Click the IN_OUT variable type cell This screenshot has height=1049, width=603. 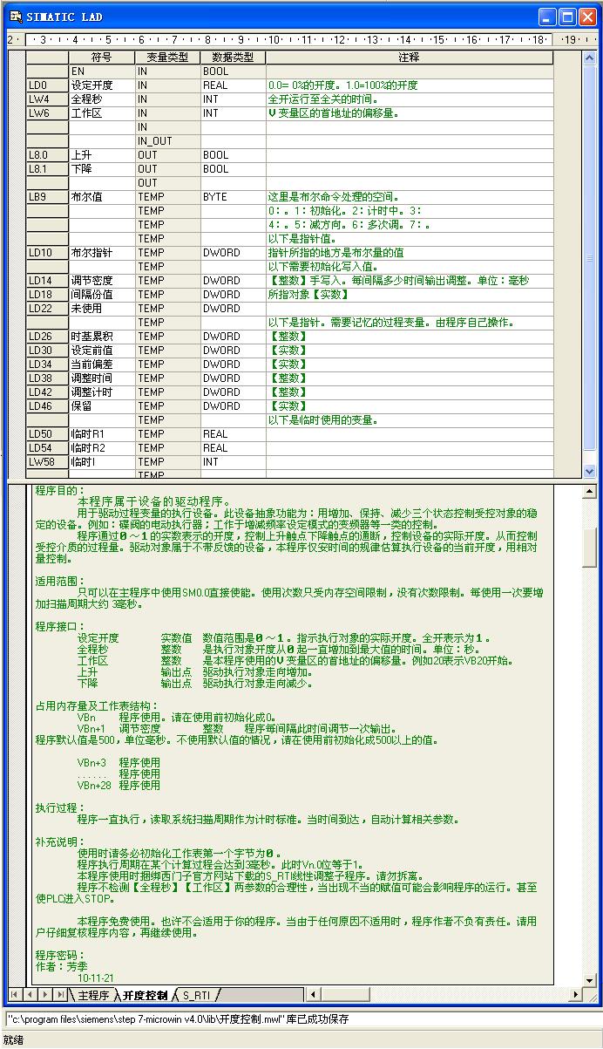pos(167,141)
